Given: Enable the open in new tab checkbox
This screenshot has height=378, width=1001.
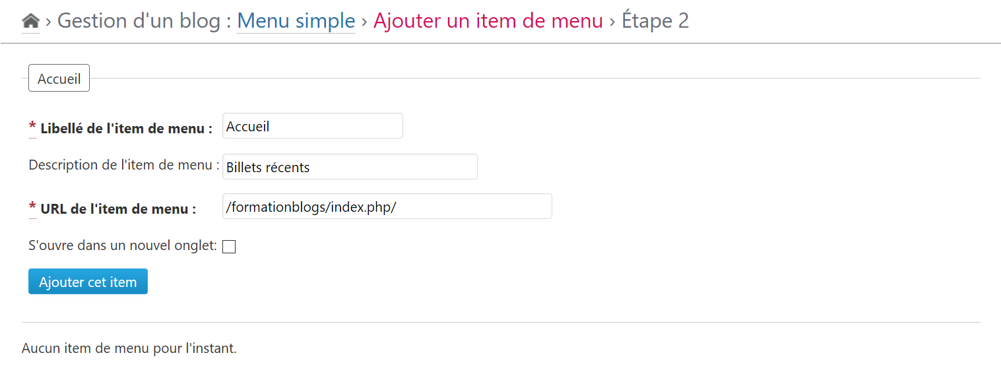Looking at the screenshot, I should click(229, 247).
